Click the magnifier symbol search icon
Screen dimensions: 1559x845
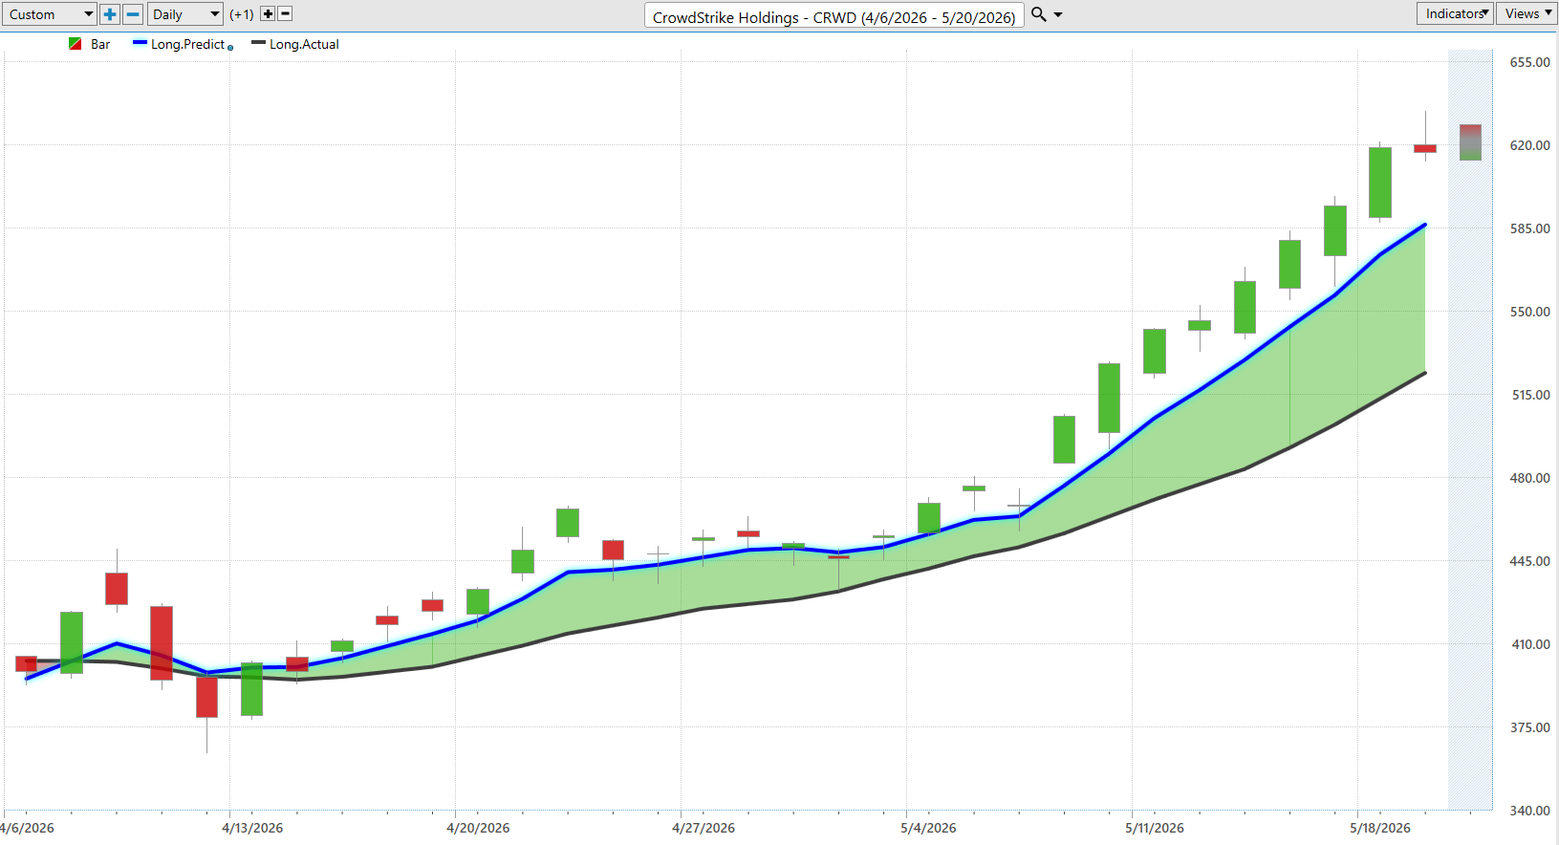tap(1039, 14)
